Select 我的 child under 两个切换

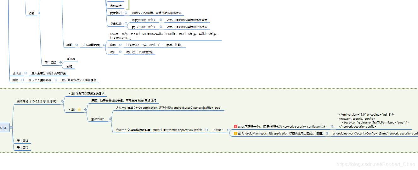coord(69,66)
